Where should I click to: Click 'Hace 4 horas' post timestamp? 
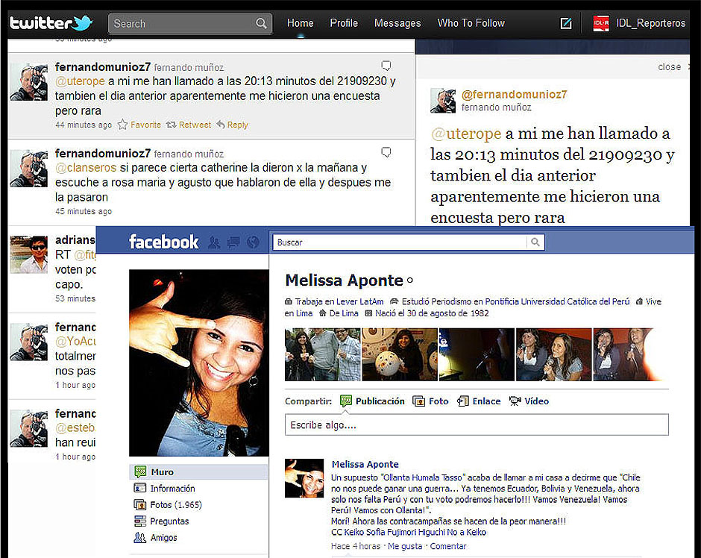click(356, 546)
